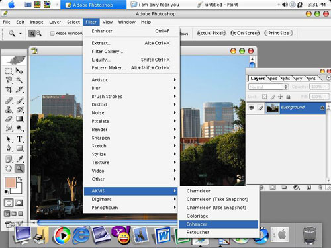Switch to Standard edit mode
Screen dimensions: 331x248
tap(9, 203)
